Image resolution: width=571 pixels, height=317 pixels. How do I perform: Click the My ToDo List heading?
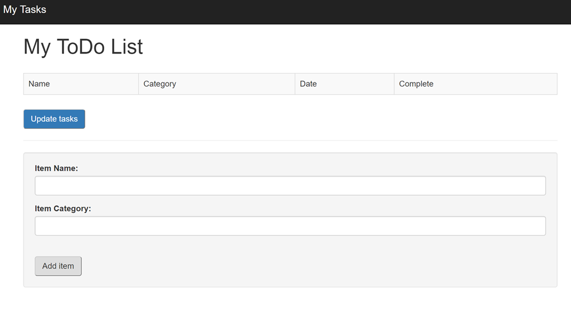[84, 47]
